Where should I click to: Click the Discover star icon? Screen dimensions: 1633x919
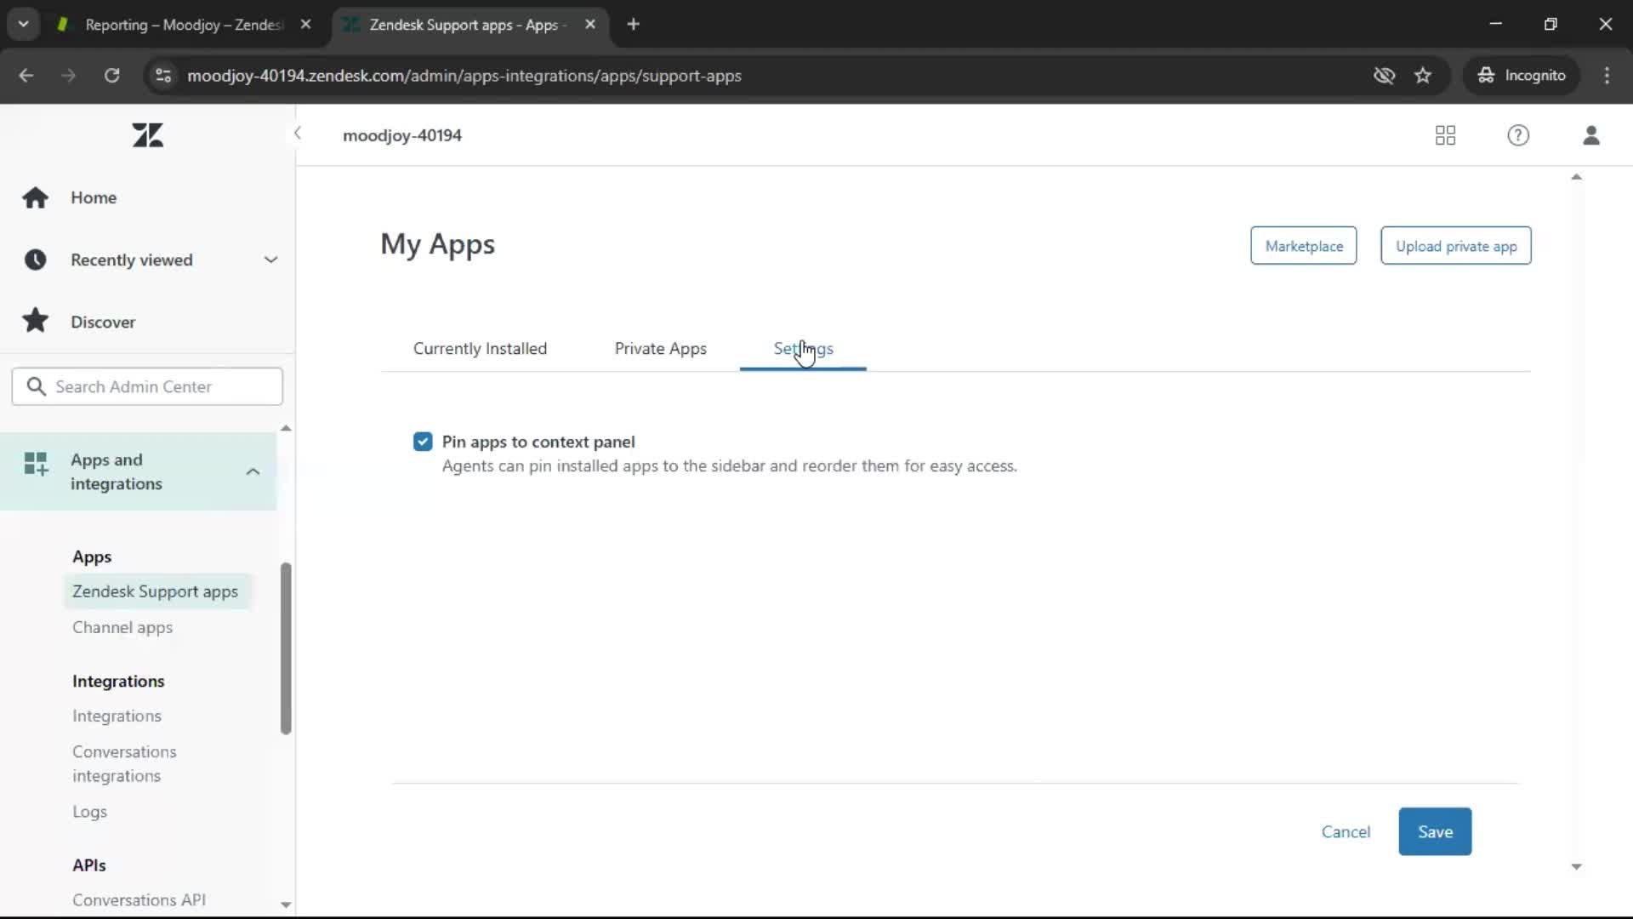click(35, 321)
